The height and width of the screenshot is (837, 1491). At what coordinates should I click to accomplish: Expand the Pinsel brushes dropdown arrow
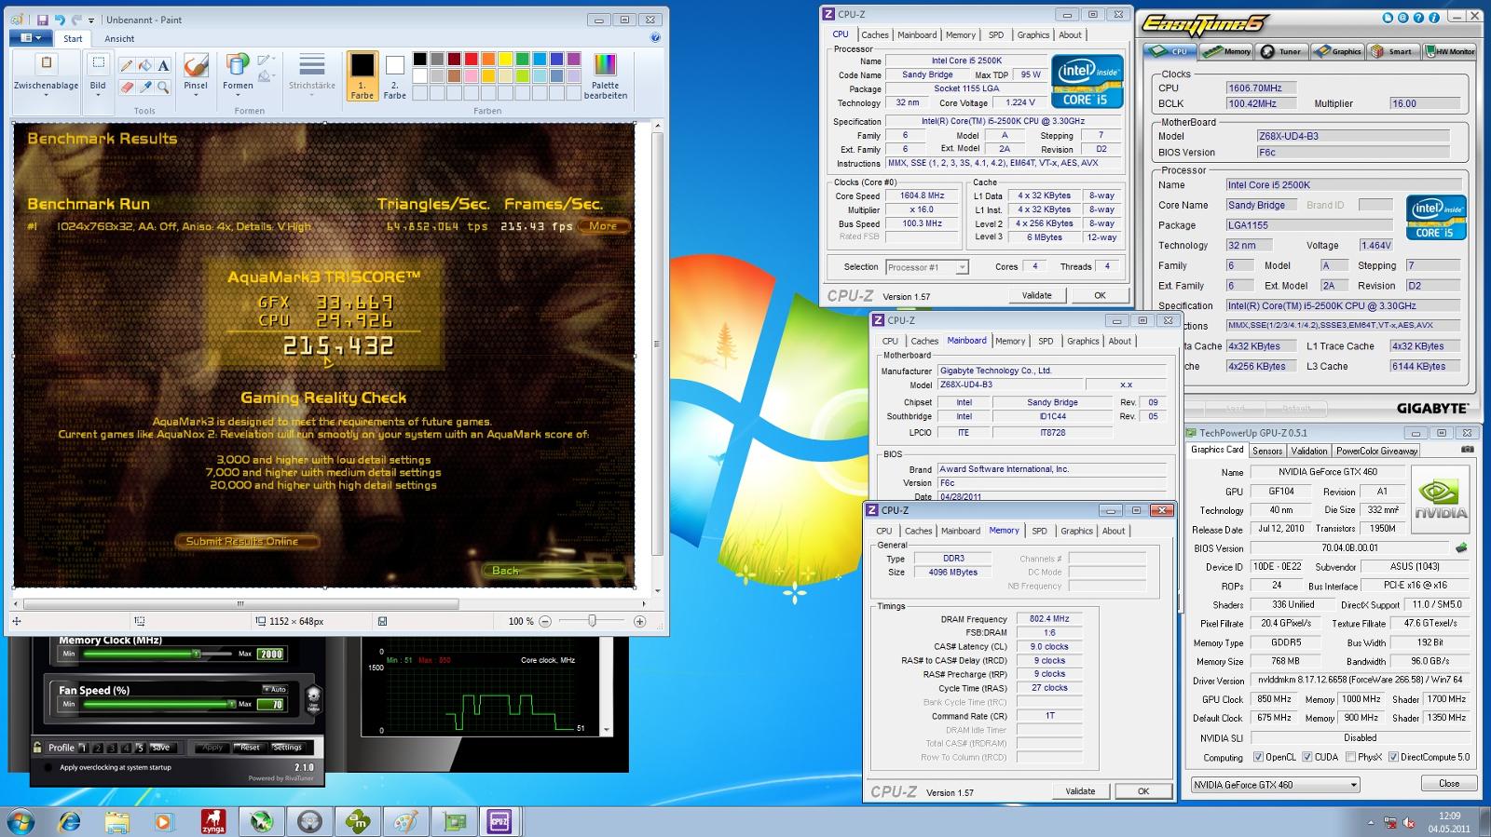click(x=196, y=96)
